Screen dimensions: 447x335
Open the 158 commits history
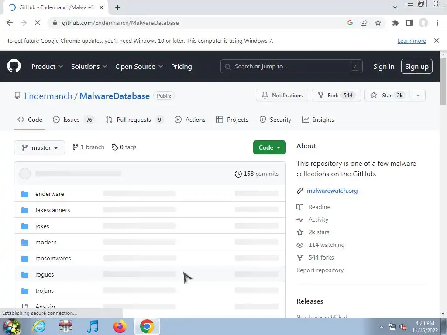(x=257, y=174)
